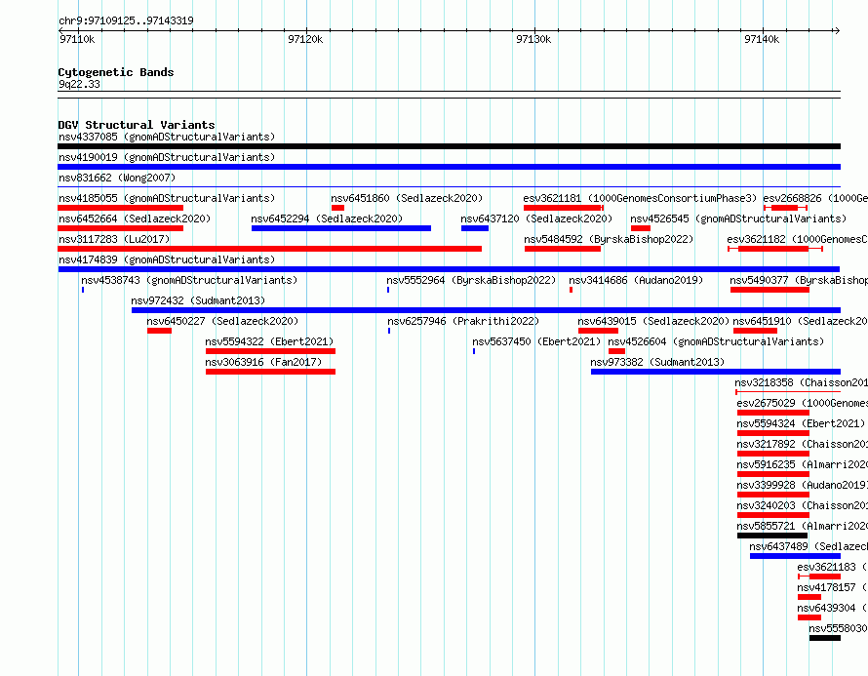Click the nsv3399928 variant label
Screen dimensions: 868x676
[802, 485]
